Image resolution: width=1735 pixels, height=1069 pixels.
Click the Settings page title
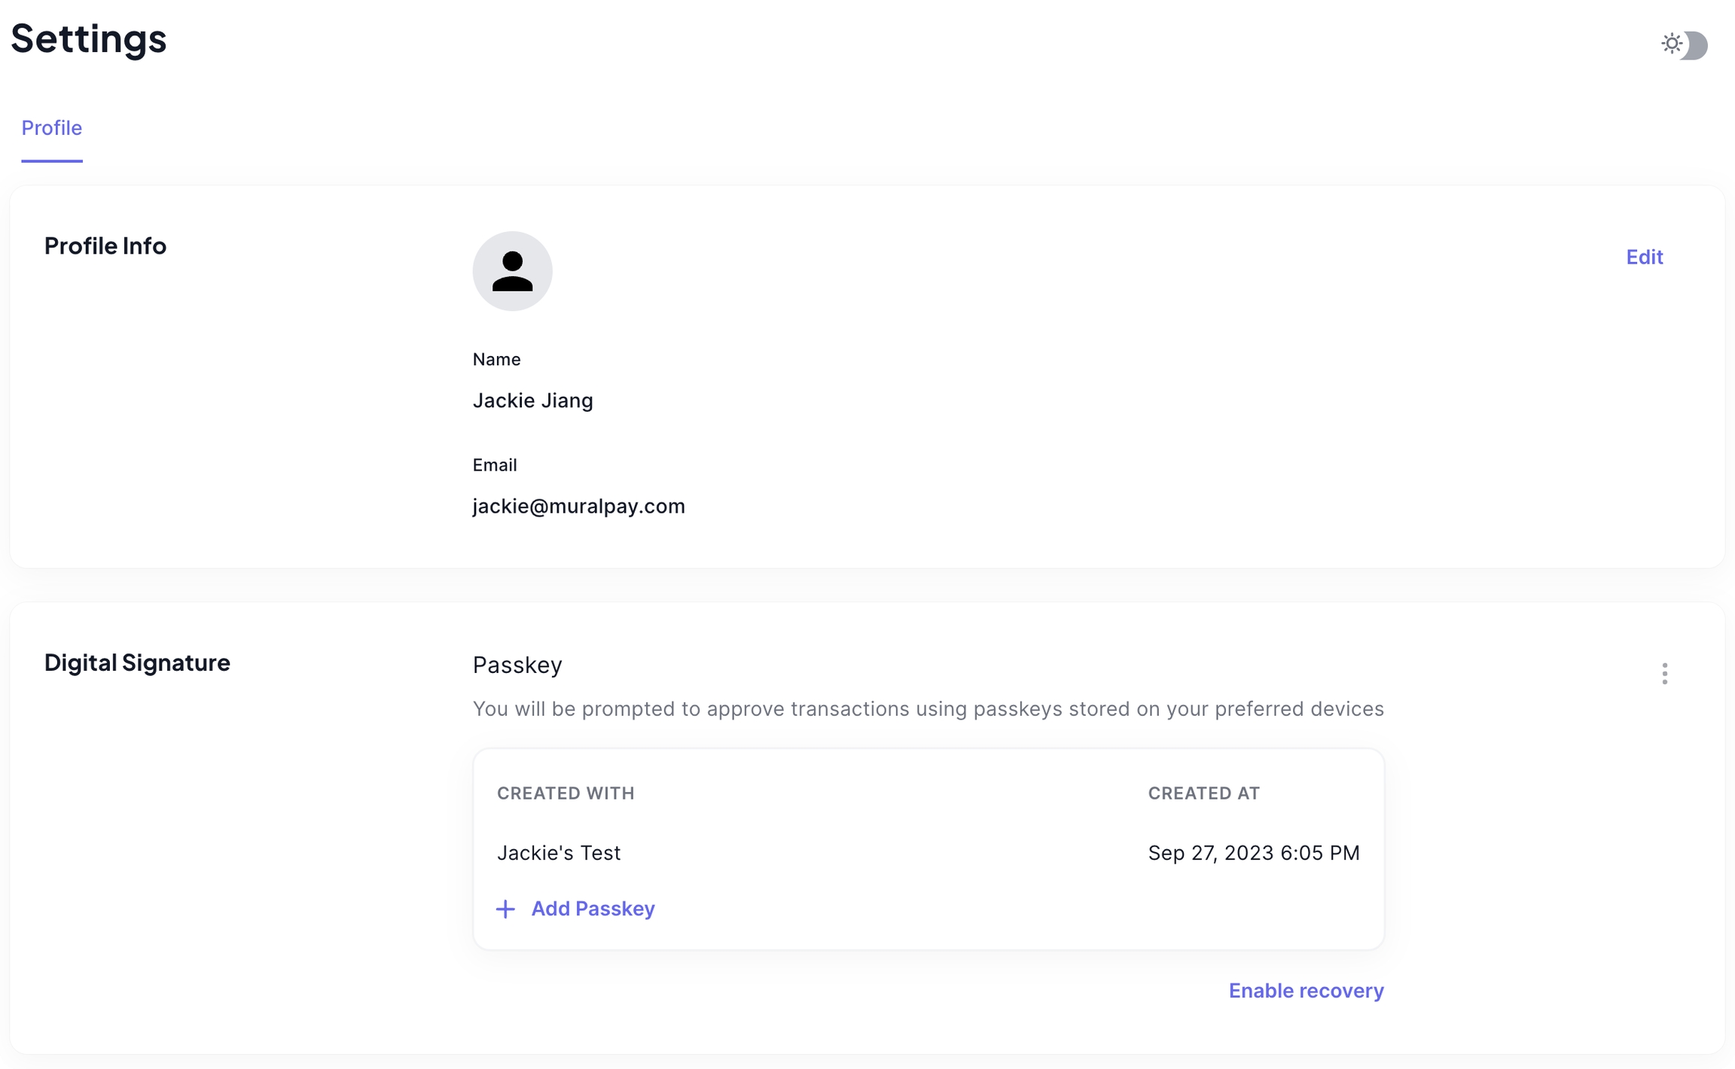pyautogui.click(x=89, y=38)
